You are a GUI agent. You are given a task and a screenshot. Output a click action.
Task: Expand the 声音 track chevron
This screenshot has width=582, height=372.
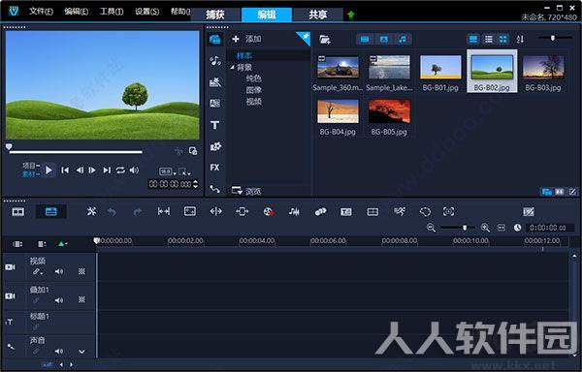pos(81,352)
